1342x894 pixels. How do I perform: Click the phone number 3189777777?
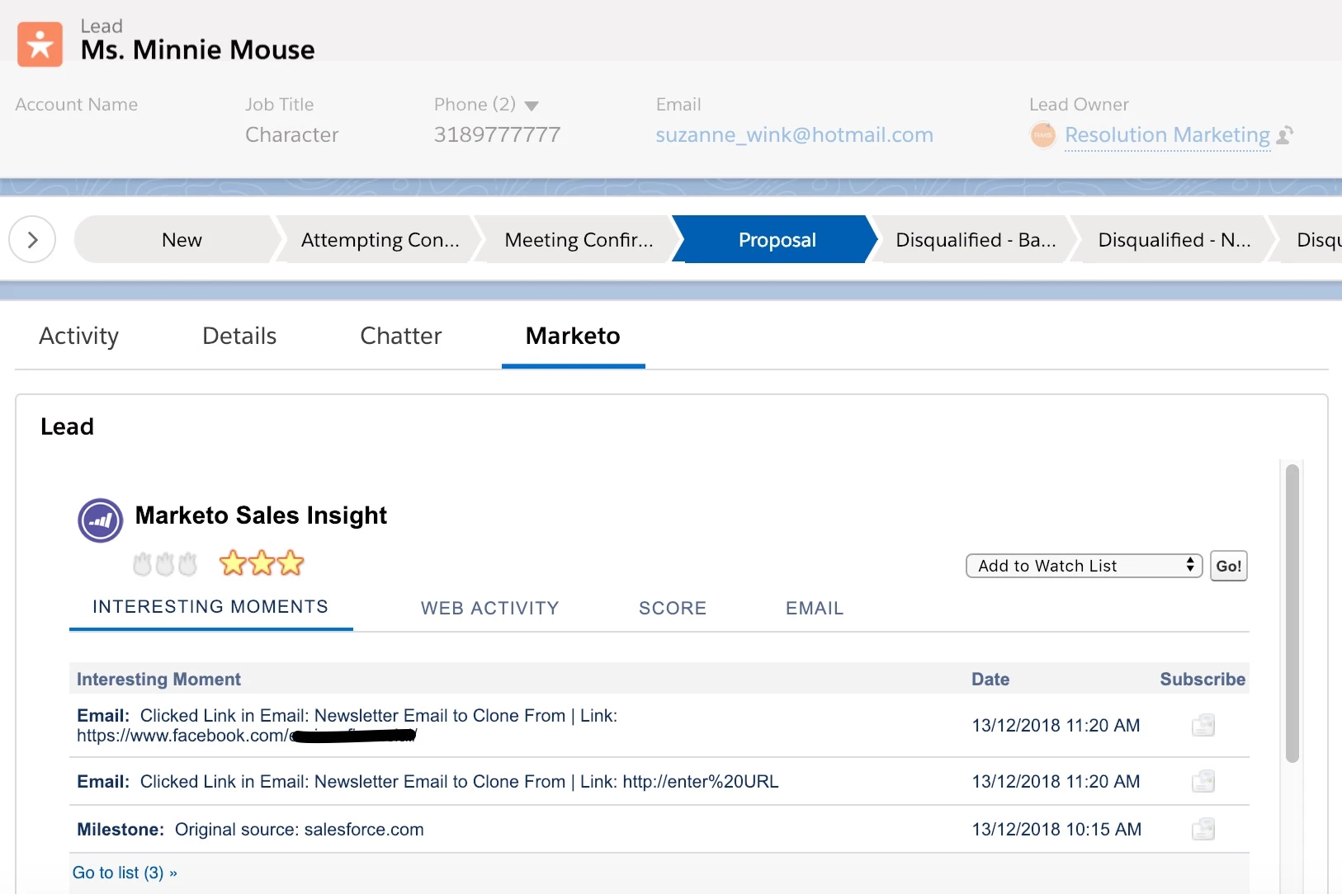pos(497,134)
